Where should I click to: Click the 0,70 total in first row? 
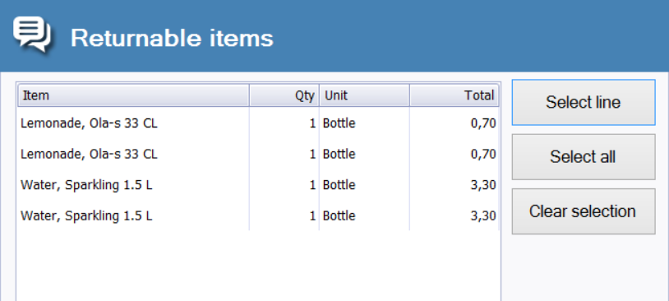click(483, 124)
